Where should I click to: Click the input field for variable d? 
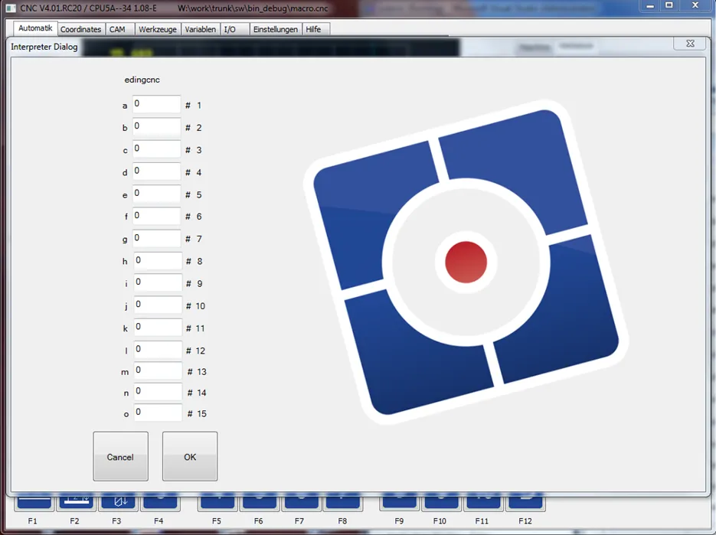pyautogui.click(x=157, y=171)
